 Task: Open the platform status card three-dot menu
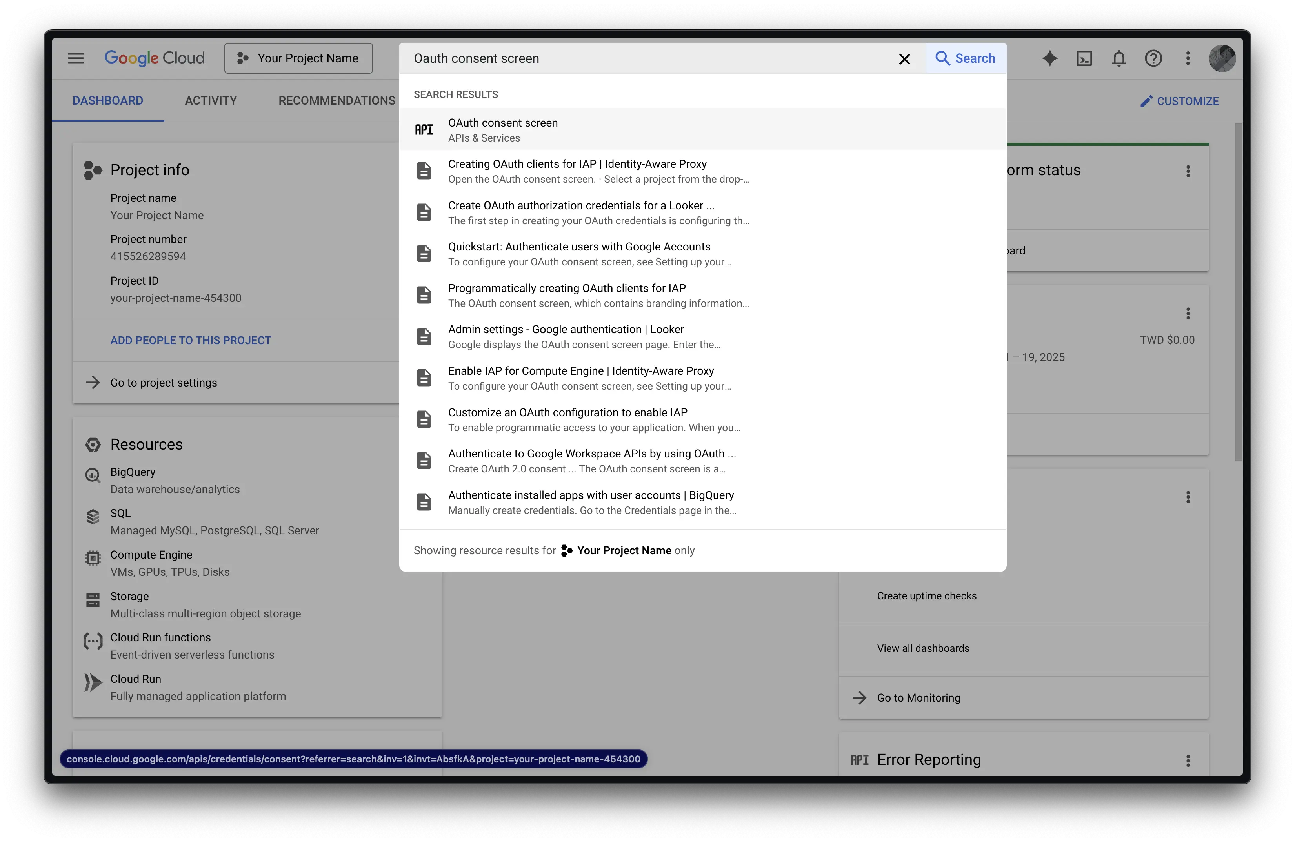click(x=1188, y=171)
